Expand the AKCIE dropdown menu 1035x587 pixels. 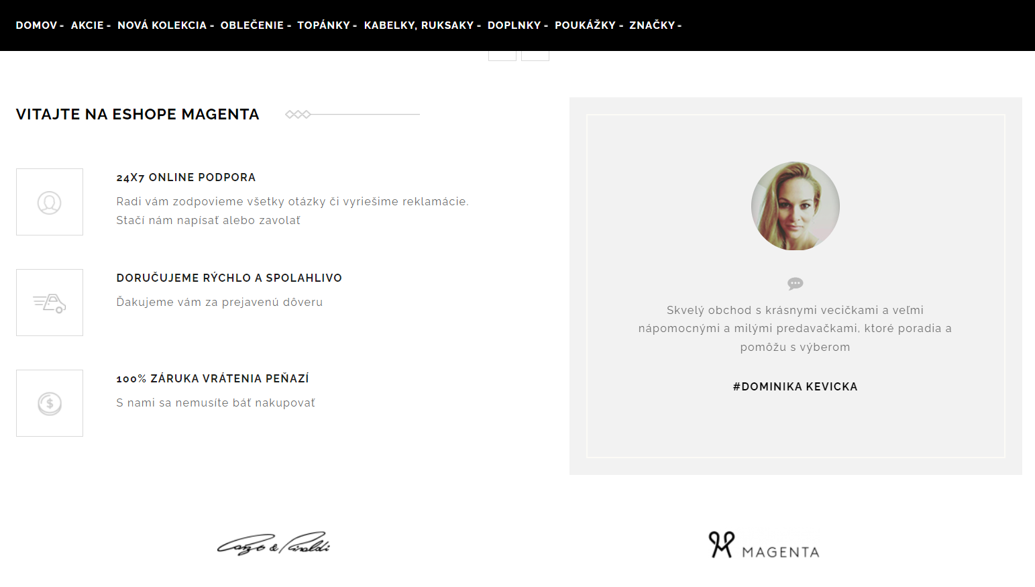pyautogui.click(x=91, y=25)
